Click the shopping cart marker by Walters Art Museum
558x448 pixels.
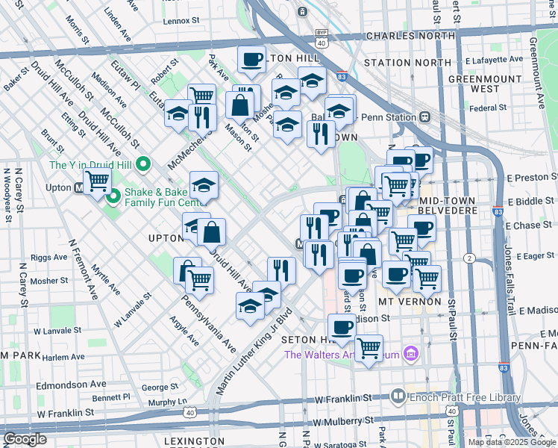pyautogui.click(x=369, y=351)
